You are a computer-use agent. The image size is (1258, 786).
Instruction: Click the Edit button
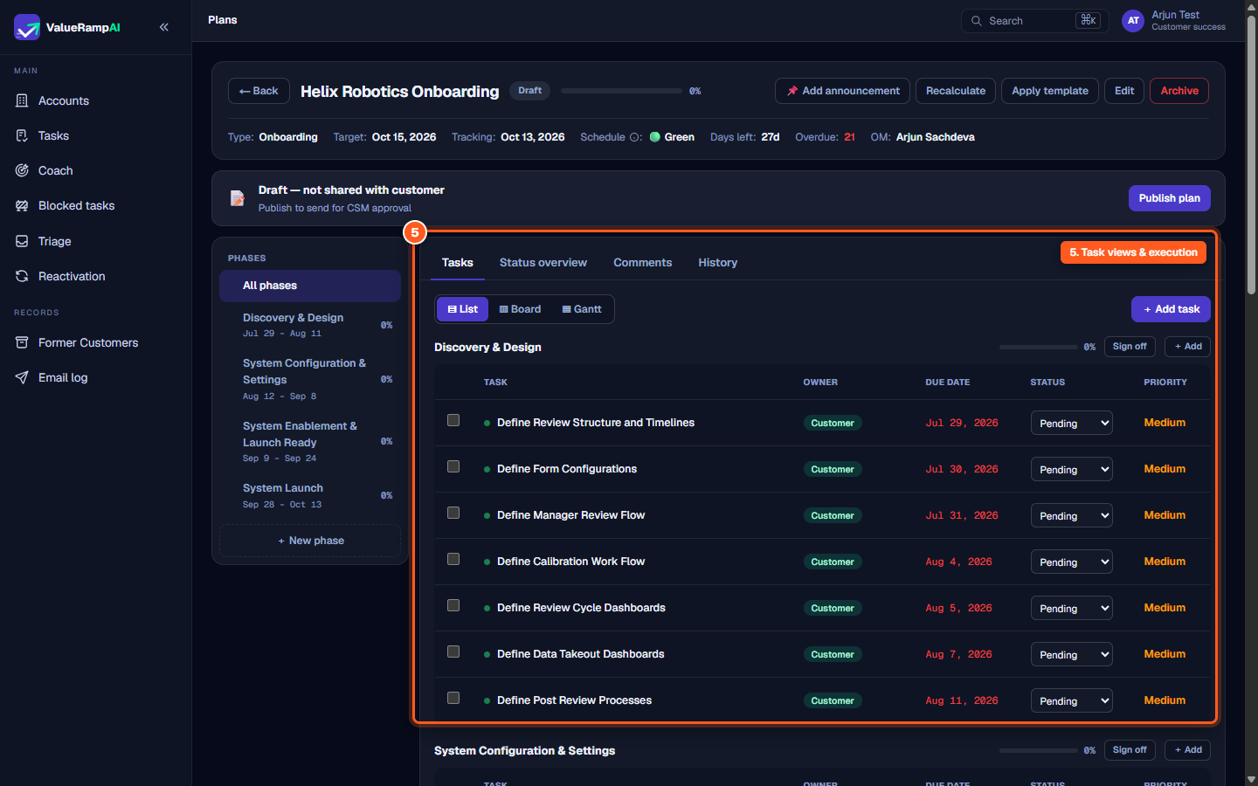tap(1124, 91)
